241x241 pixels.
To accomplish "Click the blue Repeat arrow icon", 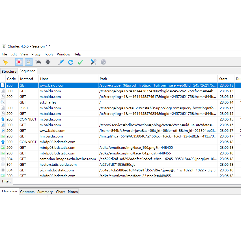I will click(x=71, y=62).
